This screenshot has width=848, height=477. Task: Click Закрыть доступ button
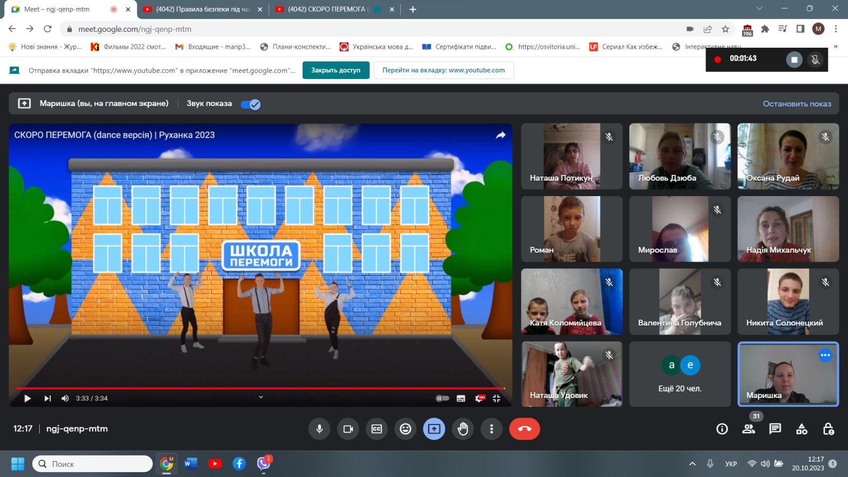coord(336,70)
